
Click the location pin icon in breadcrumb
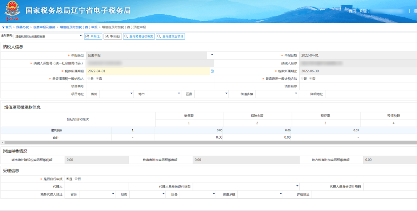point(3,27)
